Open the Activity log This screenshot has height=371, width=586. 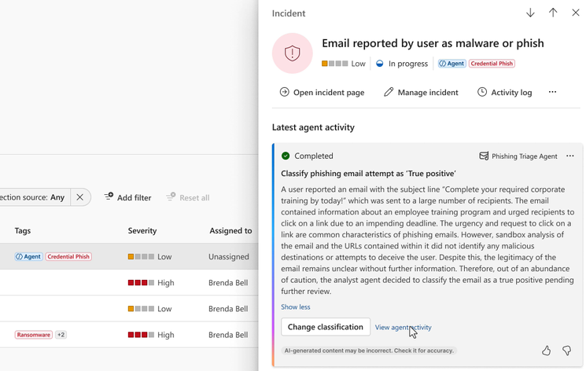click(504, 92)
